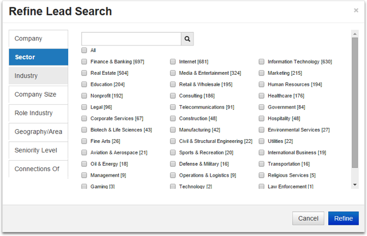Close the dialog with the X icon
This screenshot has height=236, width=367.
pyautogui.click(x=356, y=10)
